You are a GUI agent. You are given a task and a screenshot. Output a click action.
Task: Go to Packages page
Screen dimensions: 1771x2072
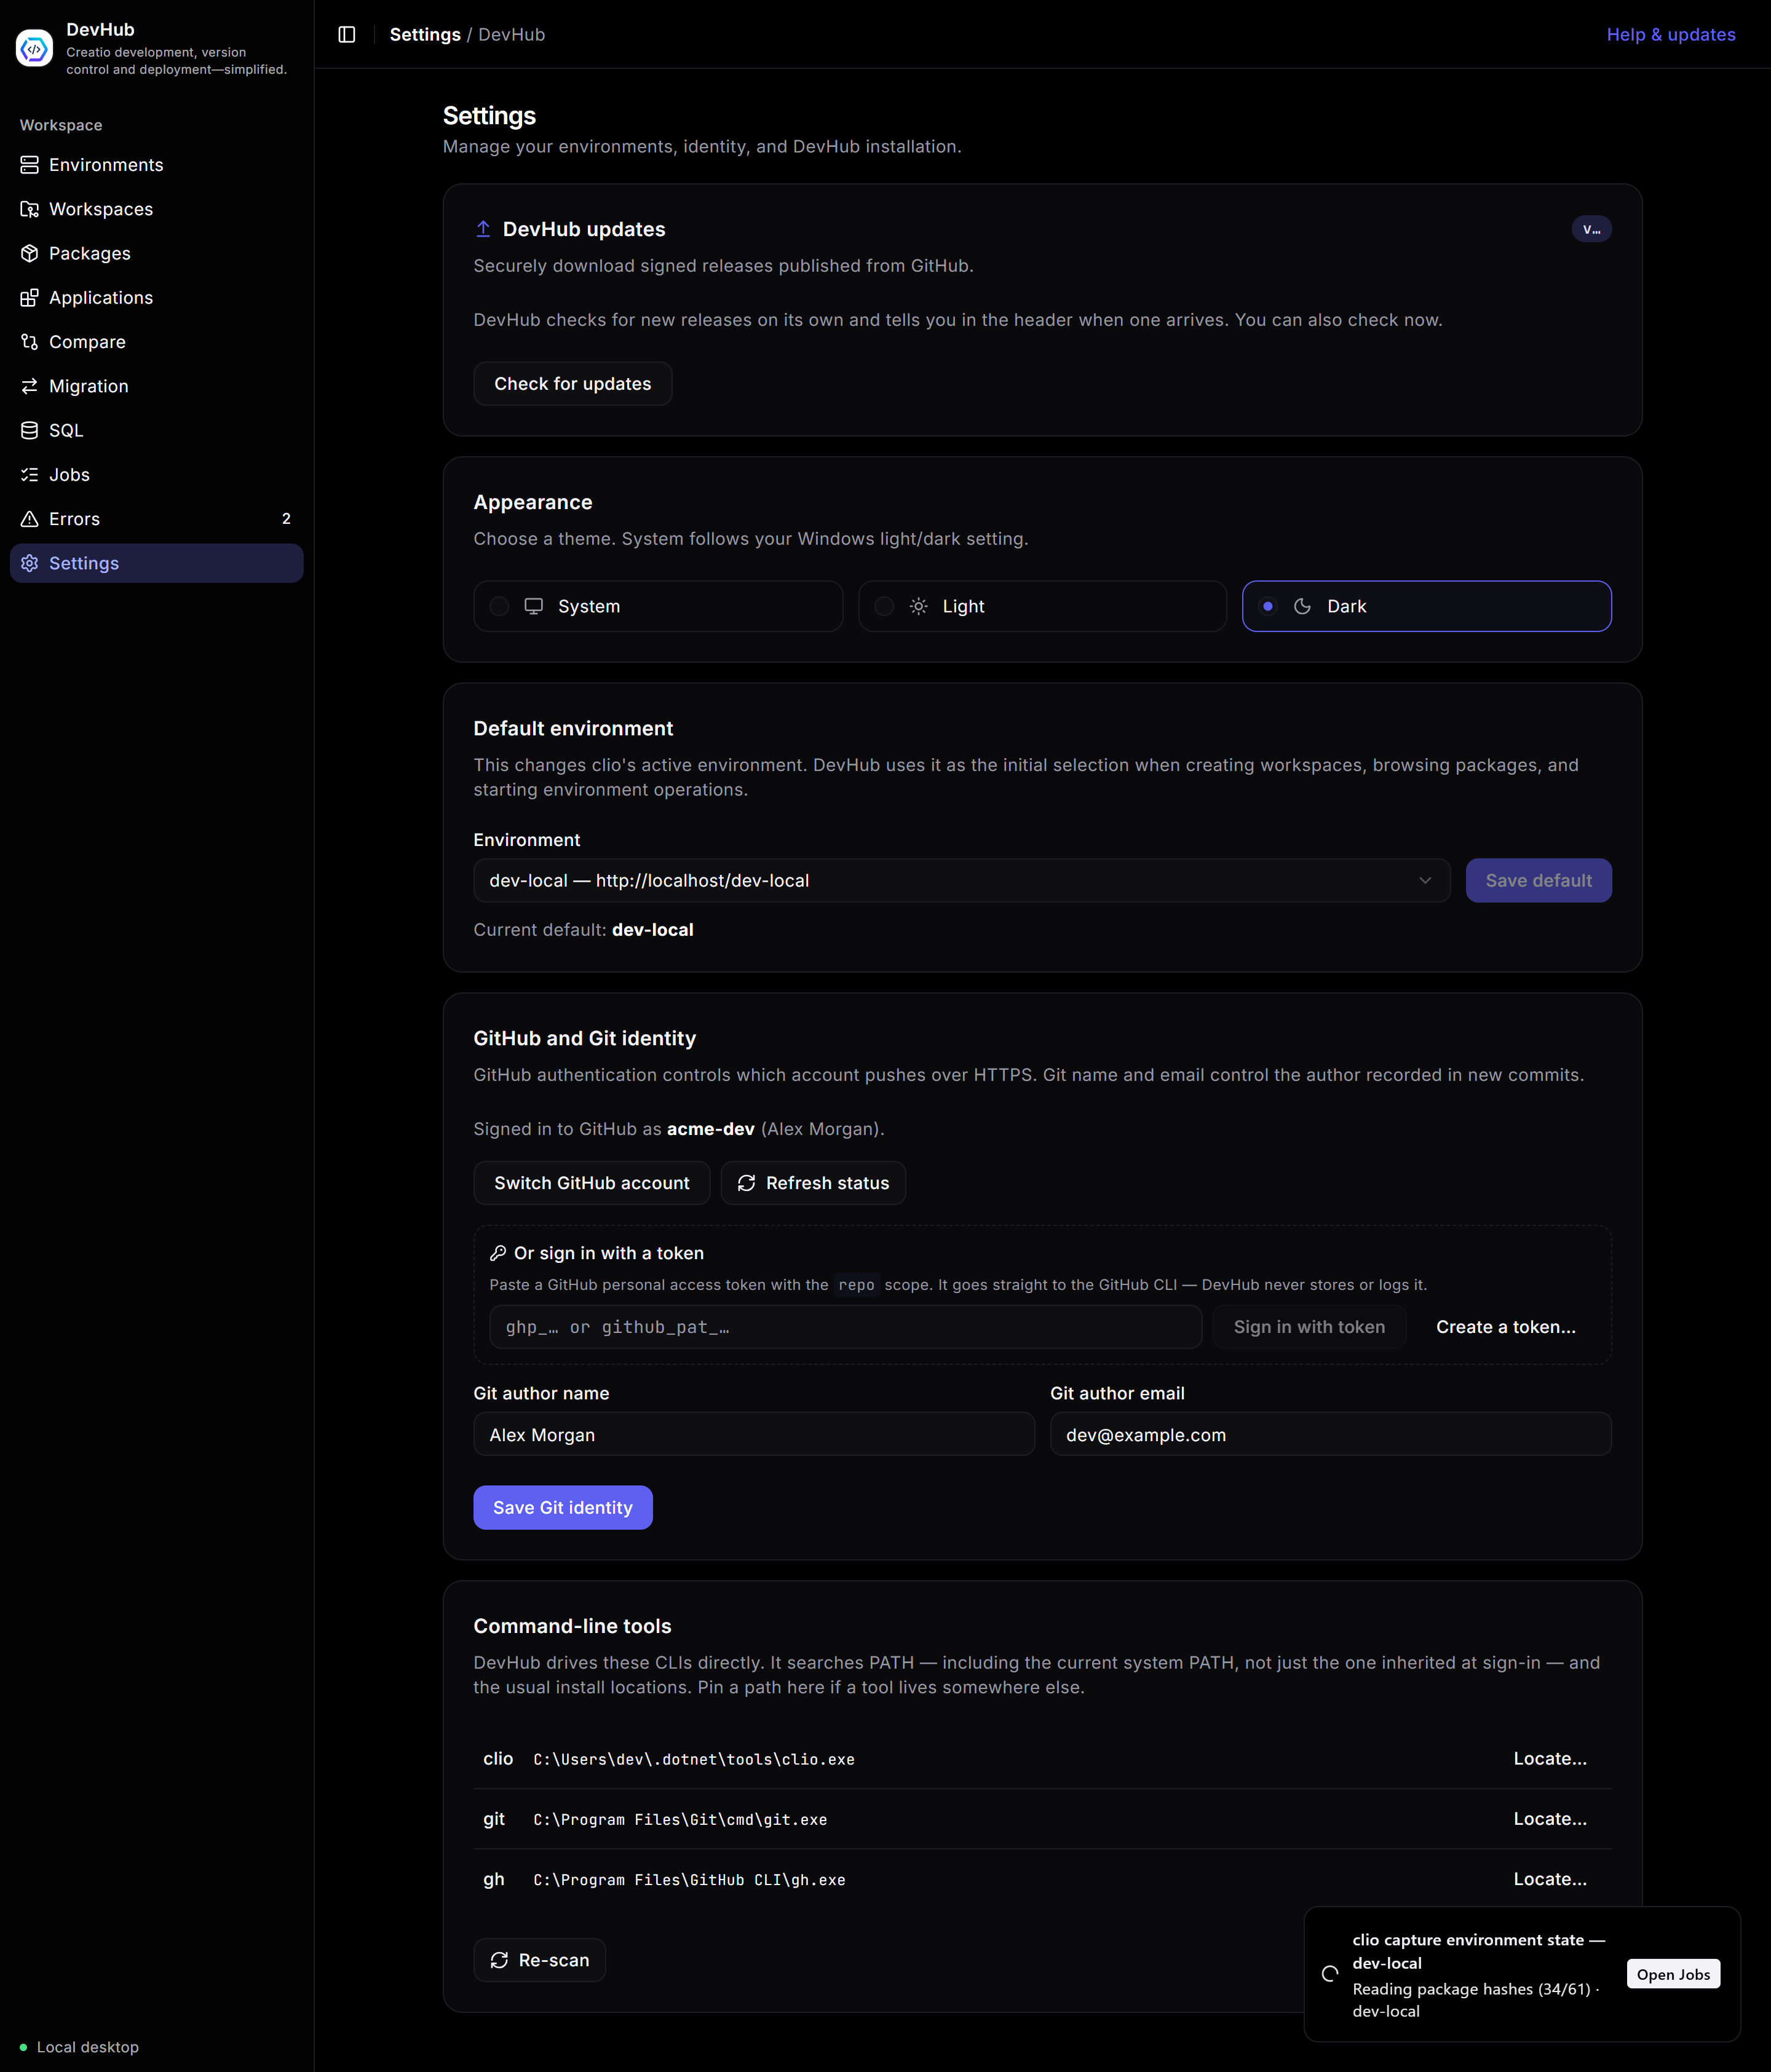click(x=156, y=253)
